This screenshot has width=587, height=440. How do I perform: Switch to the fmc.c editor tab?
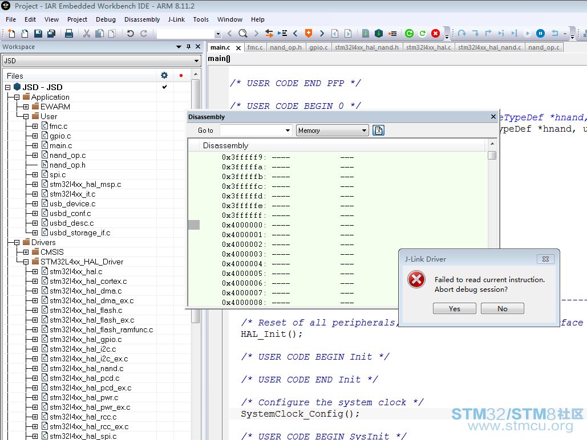click(x=255, y=47)
